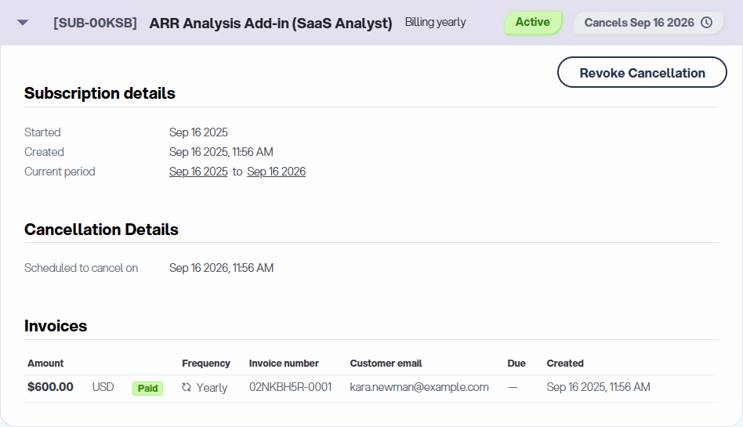743x427 pixels.
Task: Open the Sep 16 2025 period start link
Action: pos(198,172)
